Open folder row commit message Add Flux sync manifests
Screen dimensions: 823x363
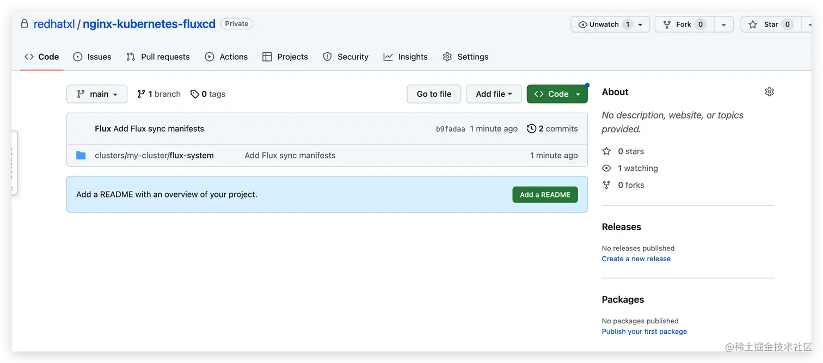pyautogui.click(x=290, y=156)
